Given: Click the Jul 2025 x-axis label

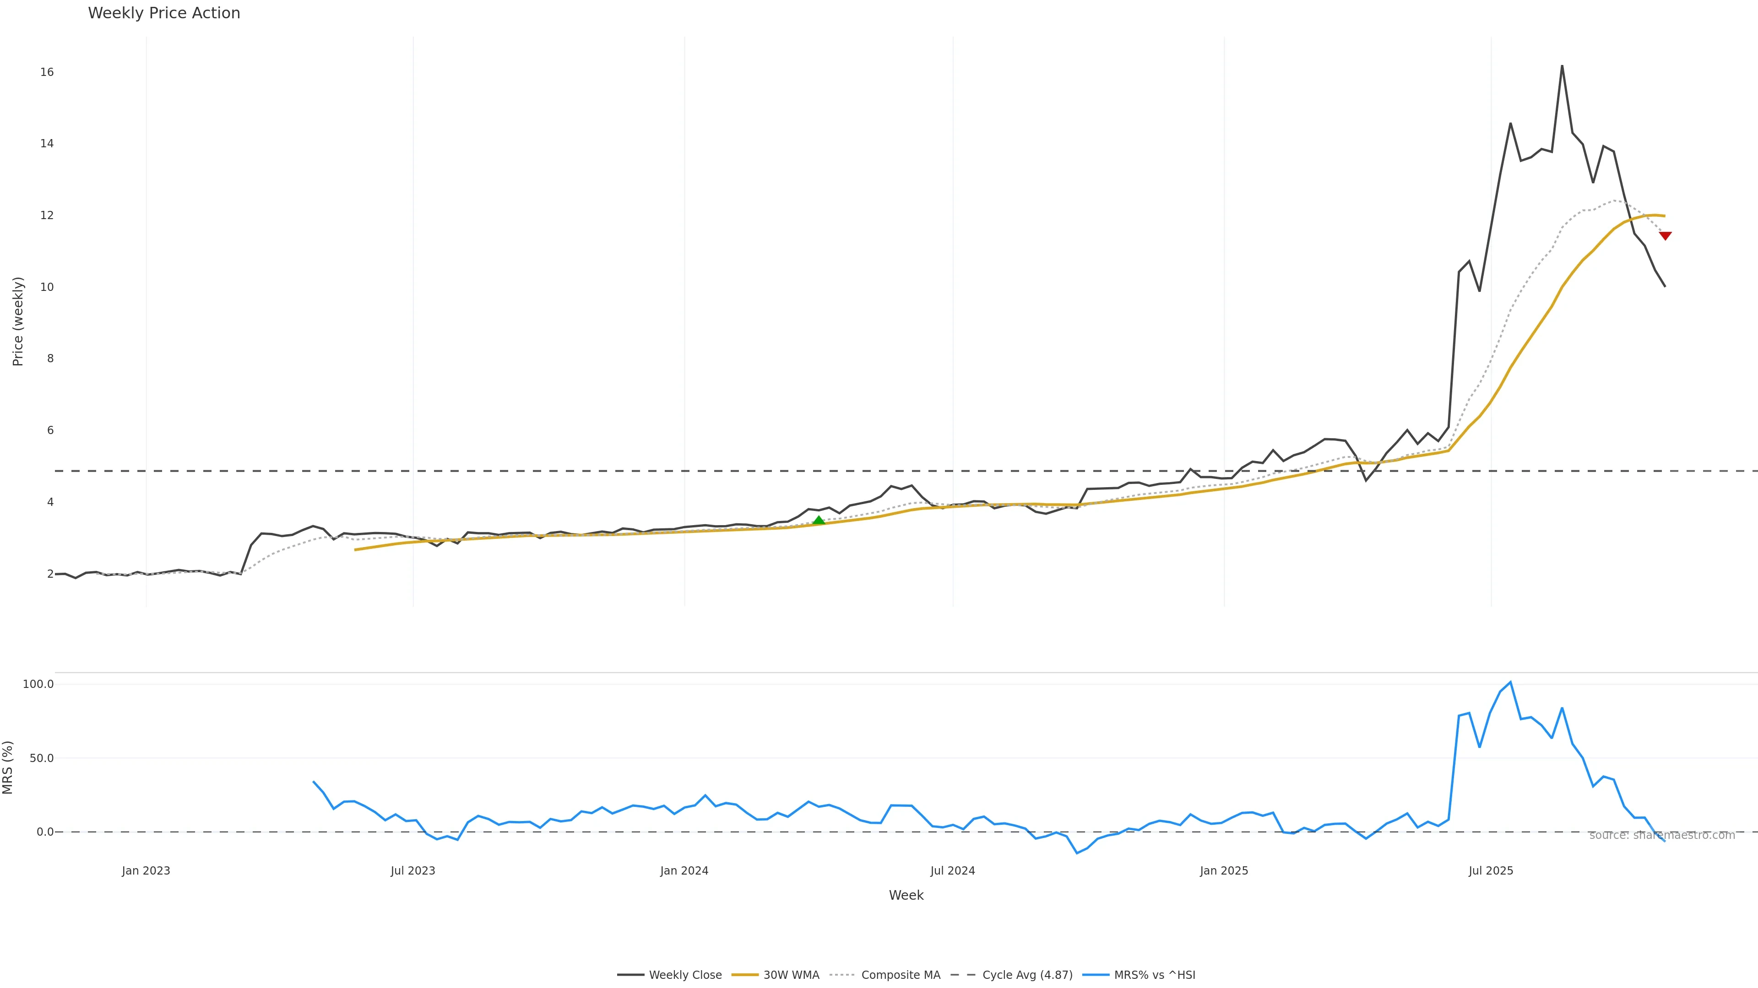Looking at the screenshot, I should click(x=1491, y=871).
